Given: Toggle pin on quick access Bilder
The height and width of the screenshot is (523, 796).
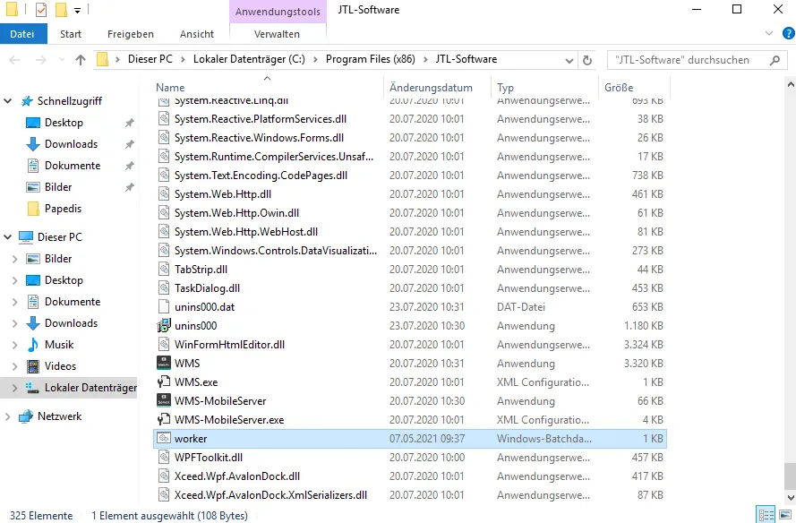Looking at the screenshot, I should click(130, 187).
